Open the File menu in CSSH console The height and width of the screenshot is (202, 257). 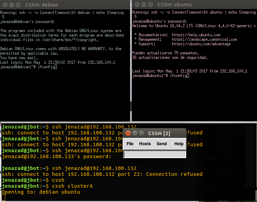[130, 144]
